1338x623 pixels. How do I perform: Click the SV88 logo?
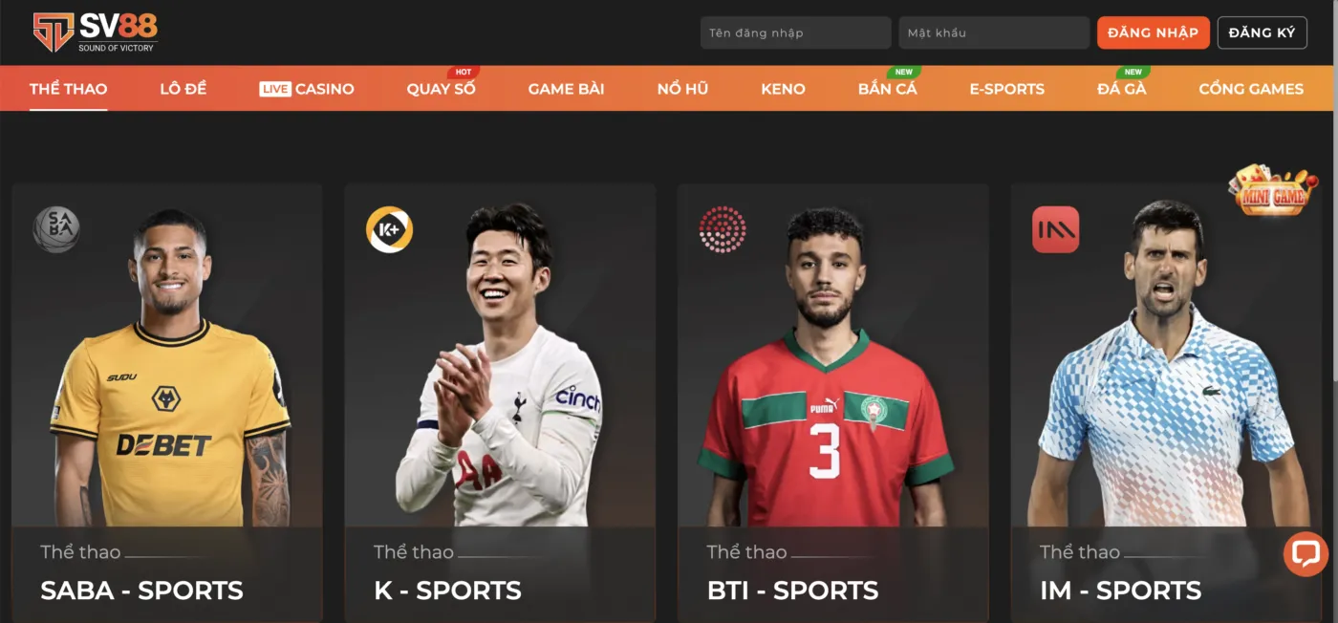[x=95, y=32]
